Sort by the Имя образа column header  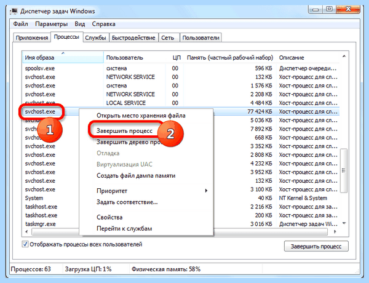tap(63, 57)
